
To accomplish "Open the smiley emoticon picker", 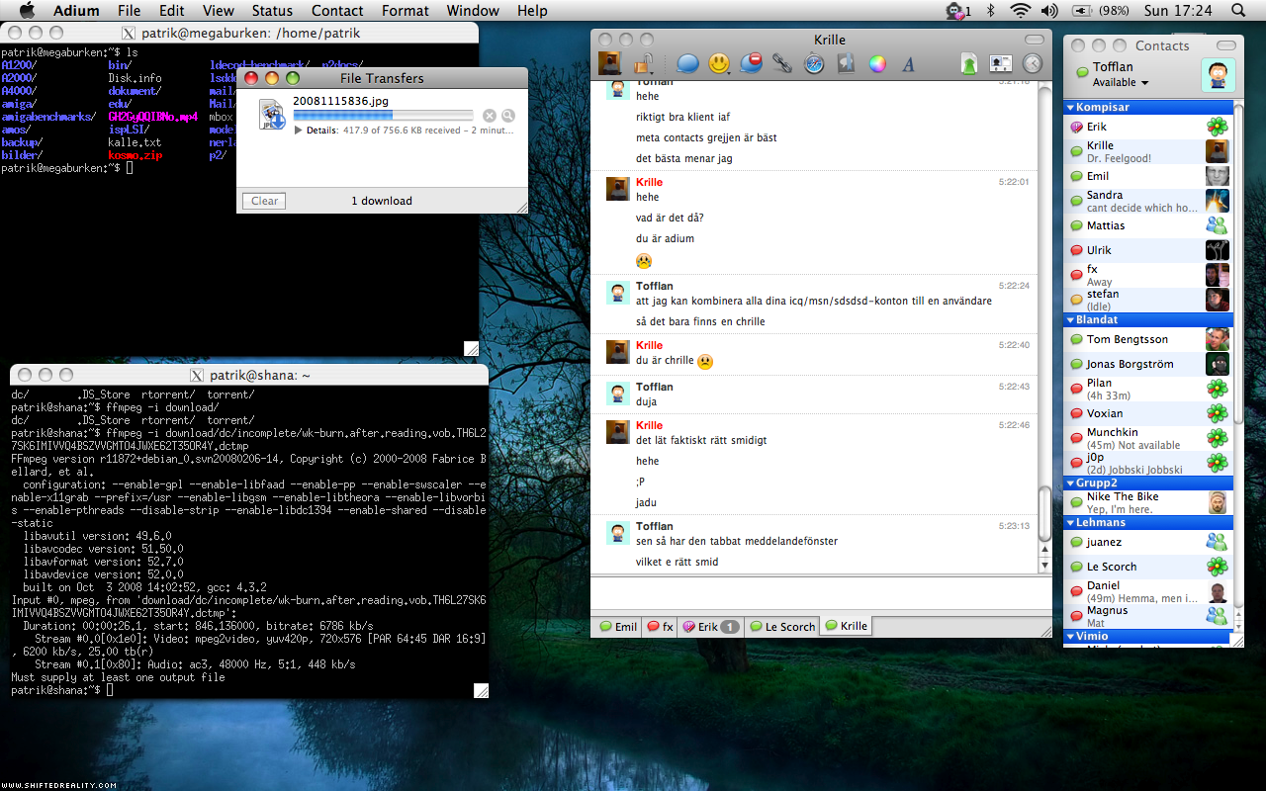I will pos(719,64).
